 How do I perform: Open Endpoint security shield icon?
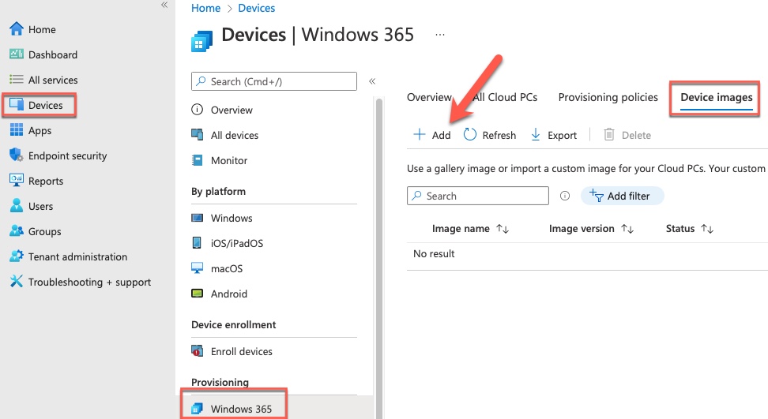pos(16,155)
